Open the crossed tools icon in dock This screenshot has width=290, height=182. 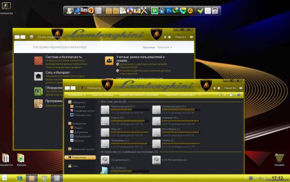(x=144, y=11)
